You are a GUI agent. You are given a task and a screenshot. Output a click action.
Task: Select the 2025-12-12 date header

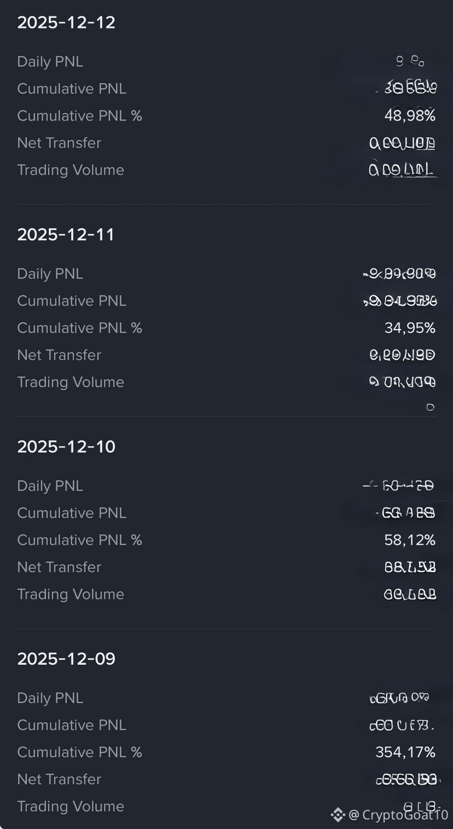tap(66, 22)
